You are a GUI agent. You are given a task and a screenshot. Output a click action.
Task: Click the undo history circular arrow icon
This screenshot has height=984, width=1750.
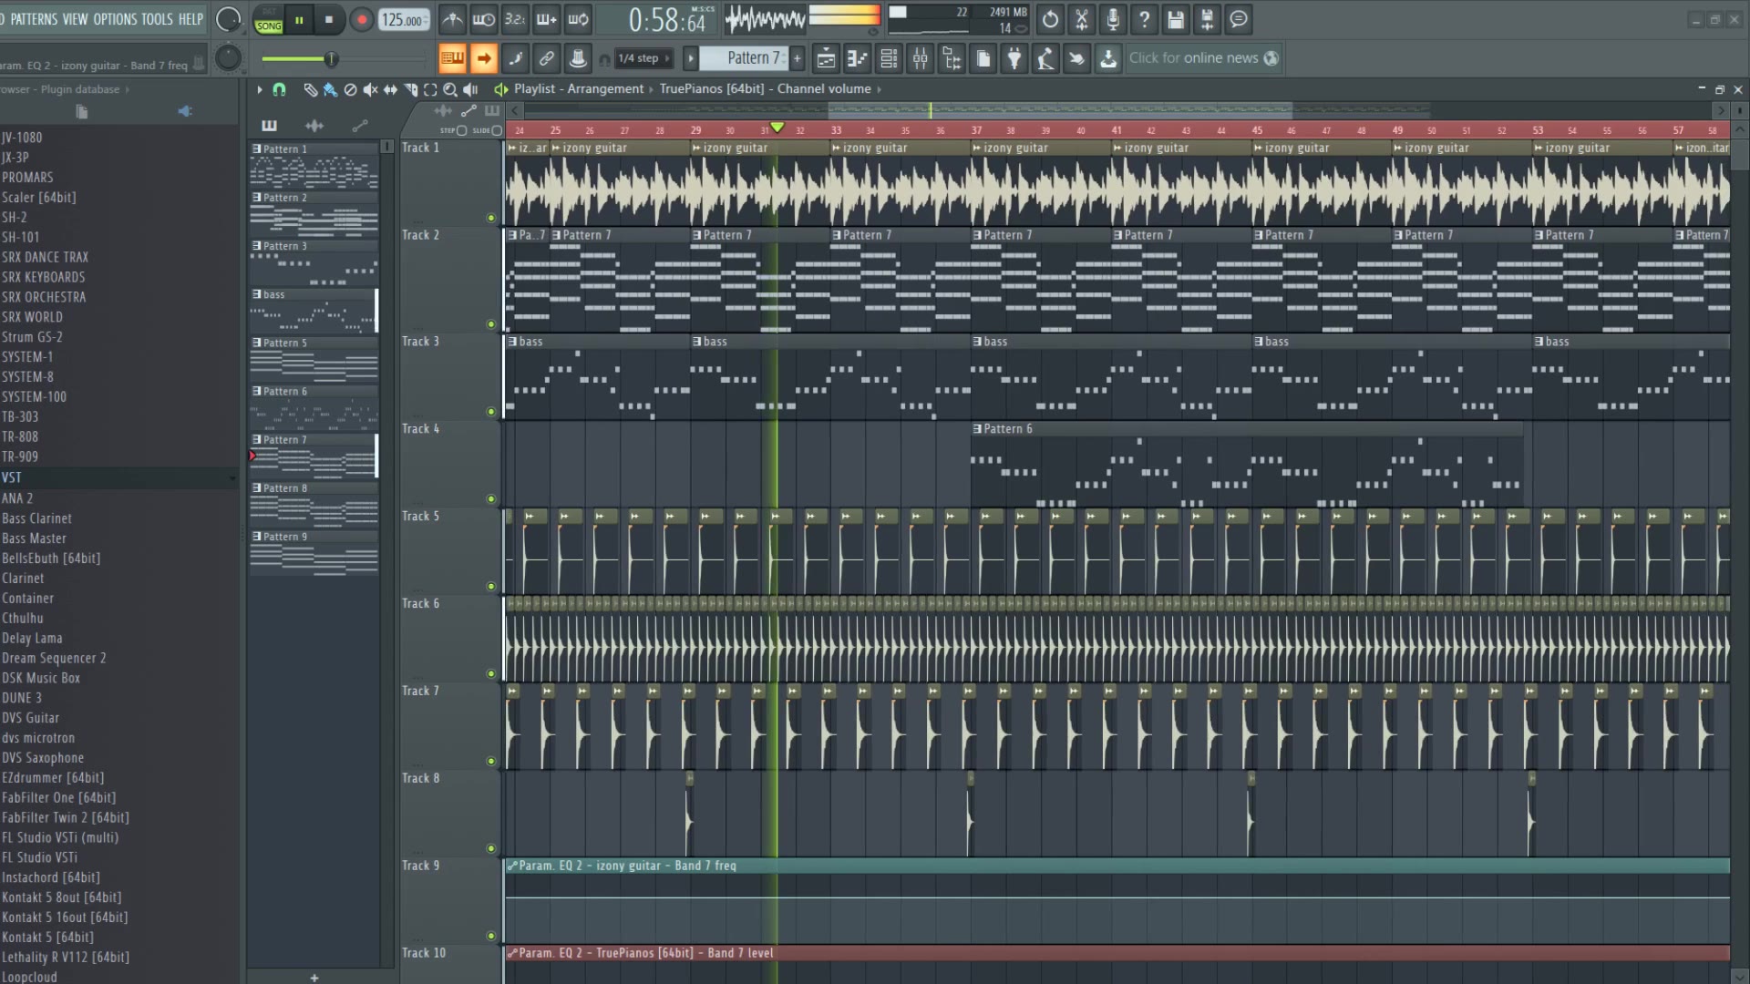point(1050,19)
